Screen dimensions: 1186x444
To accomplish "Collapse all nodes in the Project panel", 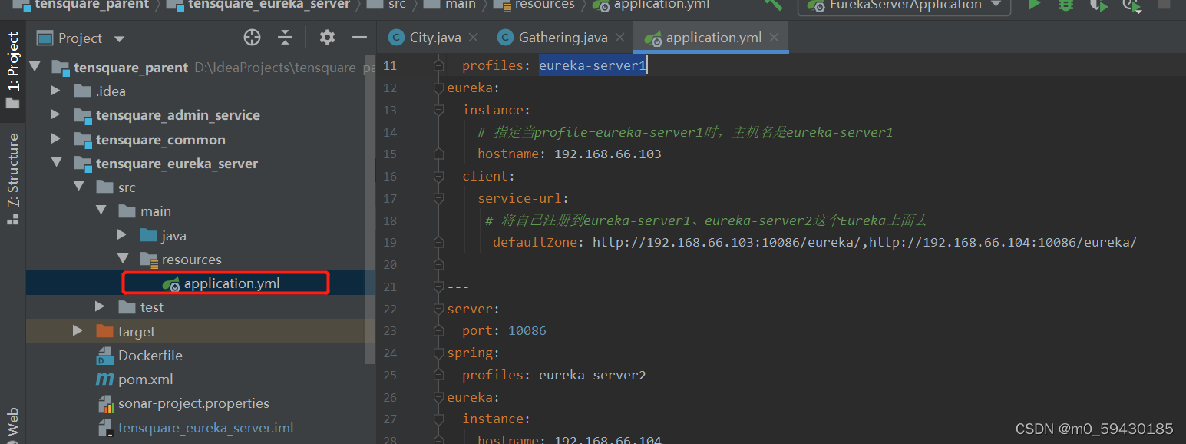I will (x=286, y=38).
